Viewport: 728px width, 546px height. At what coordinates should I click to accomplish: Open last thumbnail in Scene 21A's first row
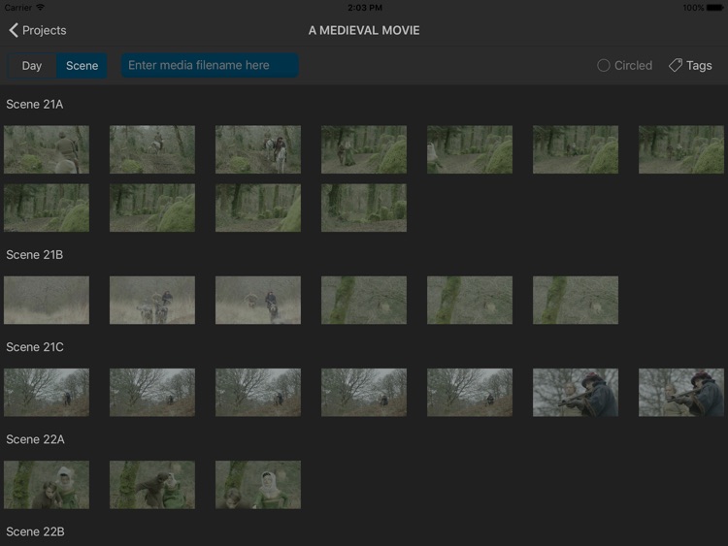[681, 149]
